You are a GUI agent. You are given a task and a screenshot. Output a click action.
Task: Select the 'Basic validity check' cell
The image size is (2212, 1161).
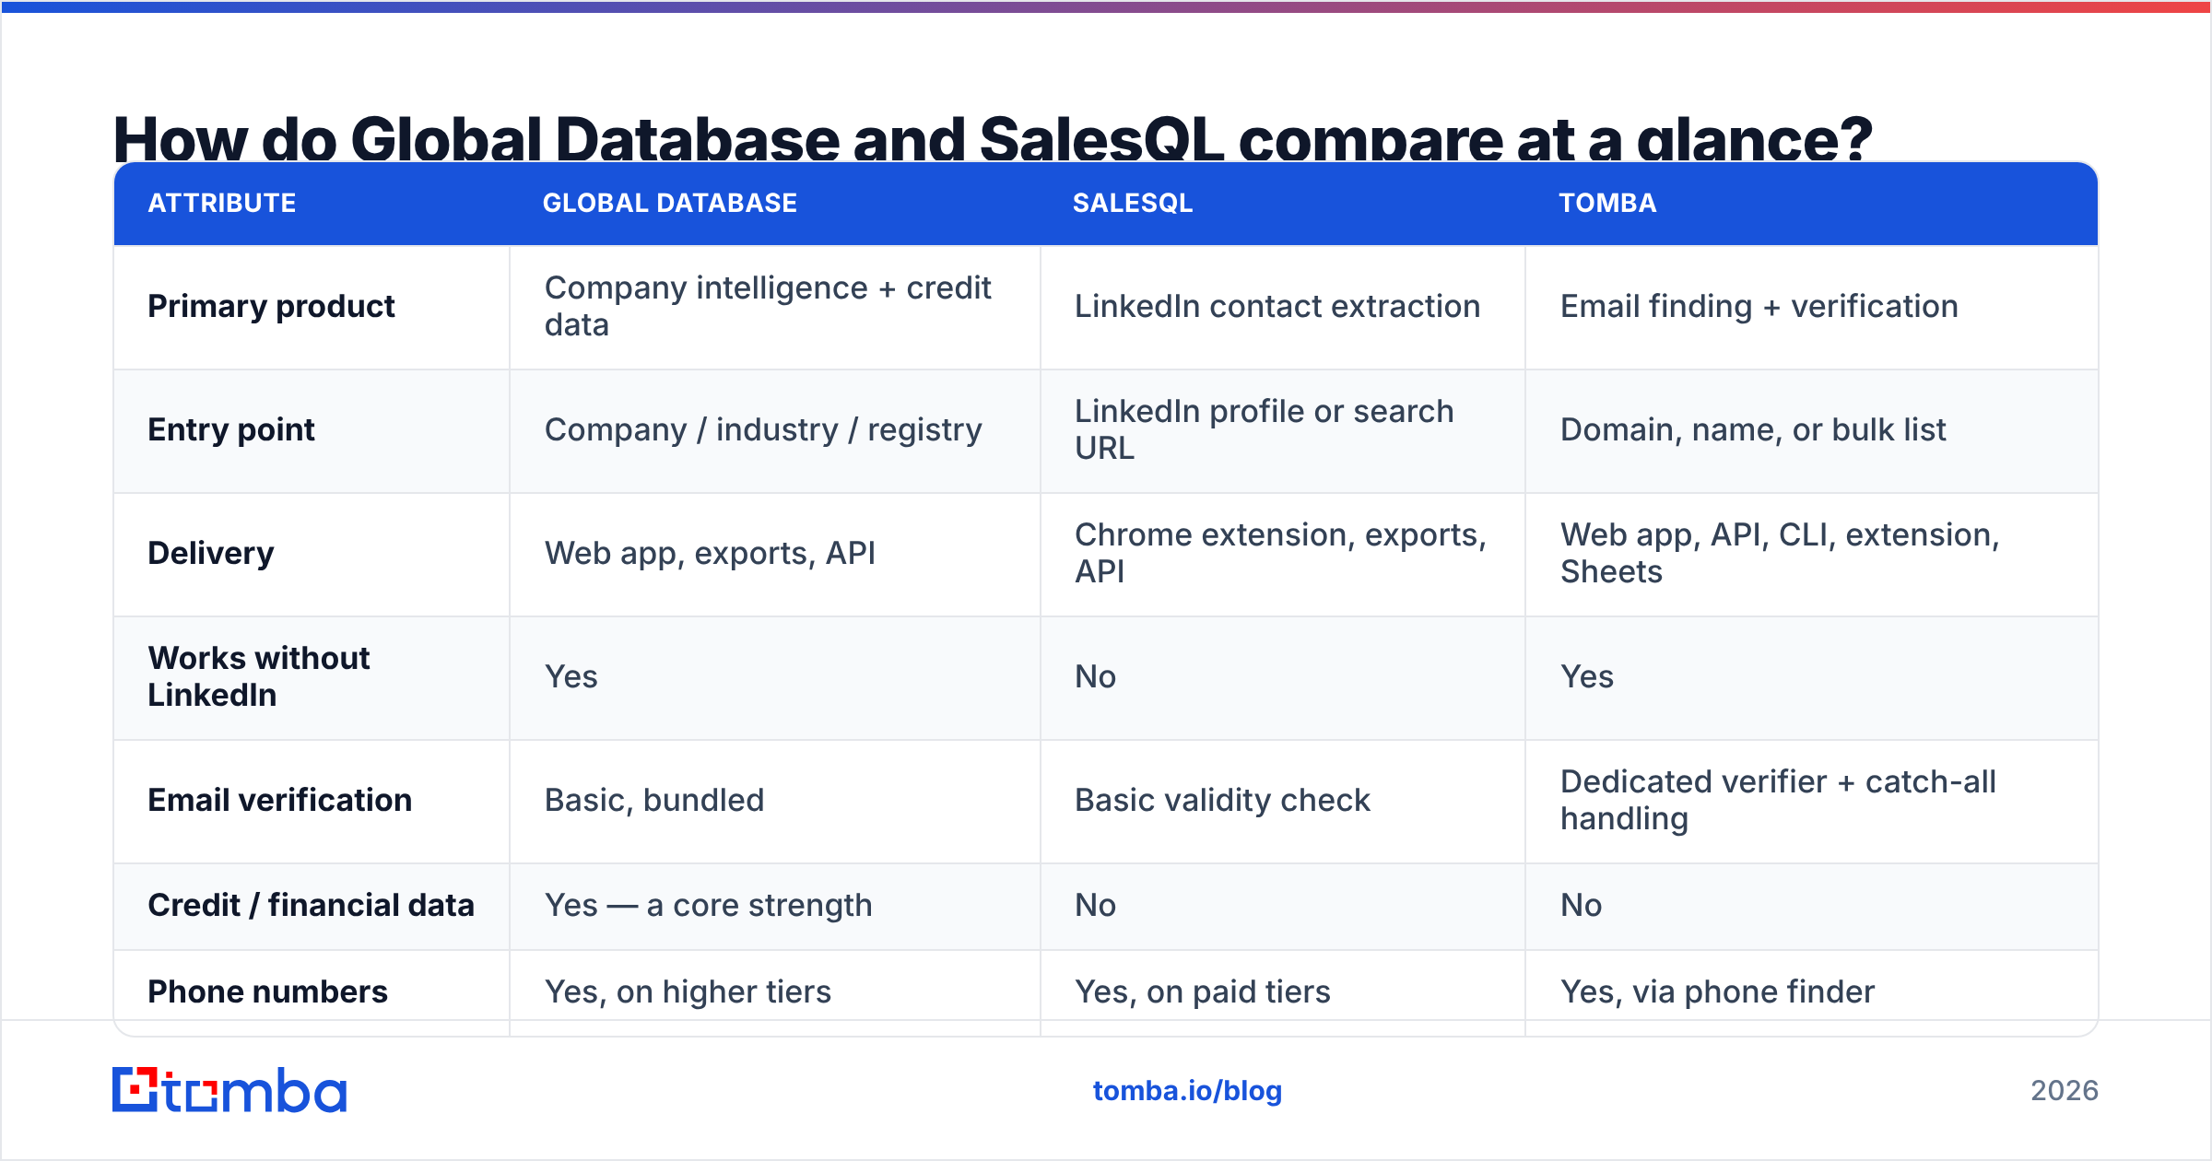coord(1222,800)
